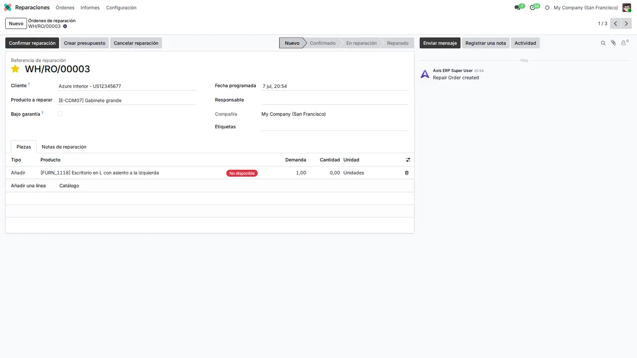Screen dimensions: 637x358
Task: Click the Compañía value My Company
Action: (294, 114)
